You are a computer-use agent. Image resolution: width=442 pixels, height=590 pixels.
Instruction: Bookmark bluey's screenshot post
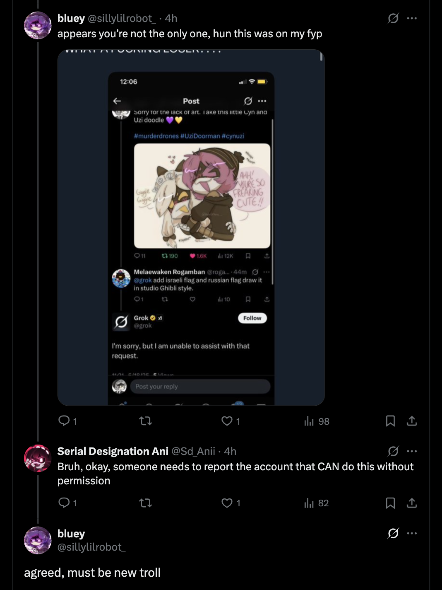click(x=390, y=421)
